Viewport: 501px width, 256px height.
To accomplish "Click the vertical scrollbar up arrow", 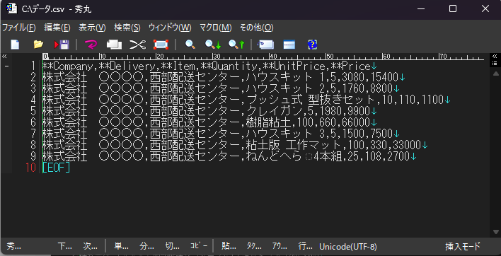I will (x=495, y=74).
